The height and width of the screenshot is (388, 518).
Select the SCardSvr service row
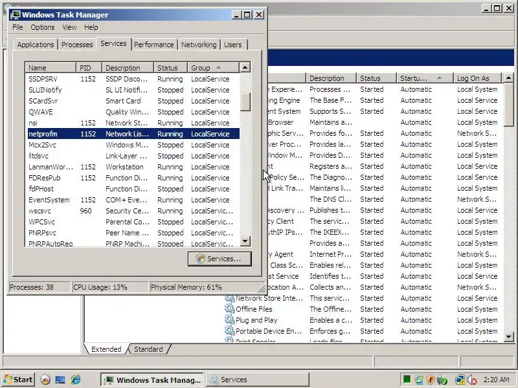click(133, 101)
